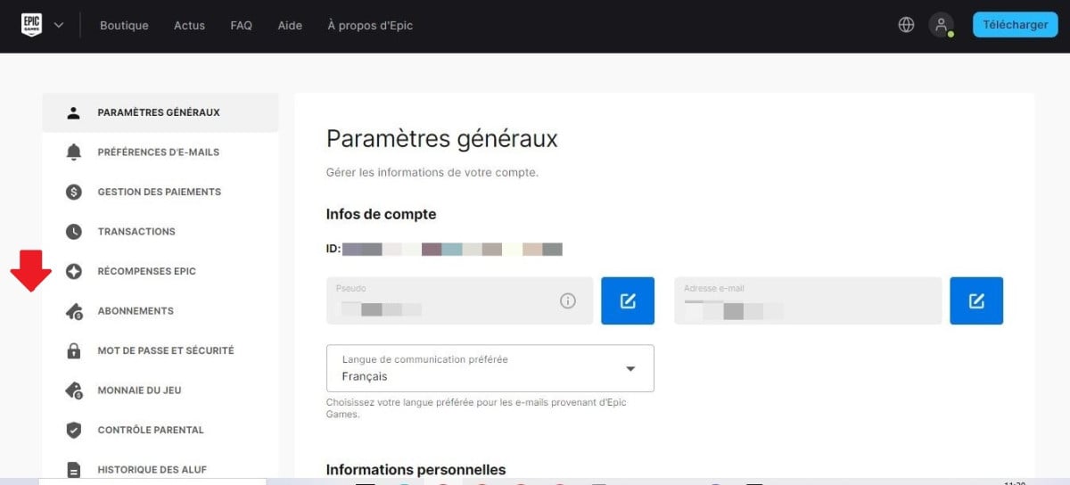The image size is (1070, 485).
Task: Go to Récompenses Epic section
Action: [x=146, y=271]
